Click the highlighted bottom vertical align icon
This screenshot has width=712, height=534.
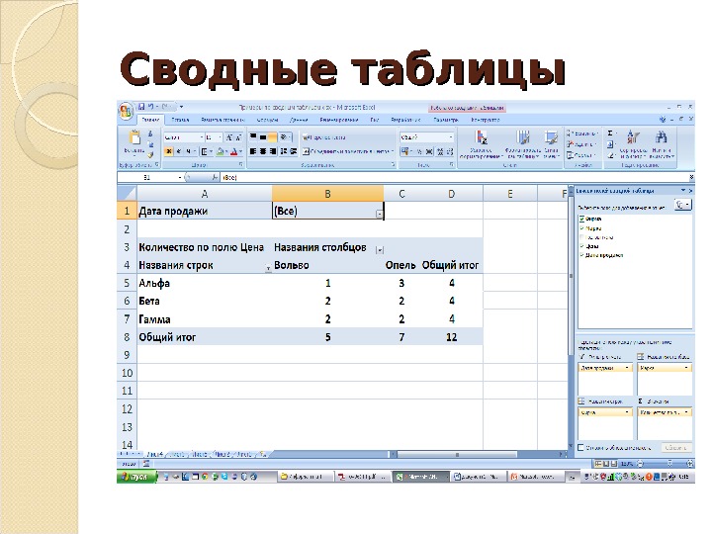(x=272, y=137)
